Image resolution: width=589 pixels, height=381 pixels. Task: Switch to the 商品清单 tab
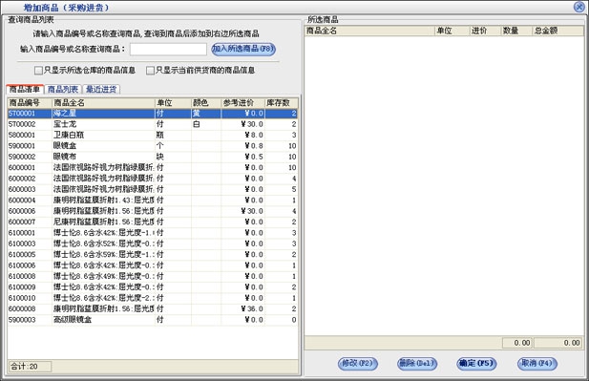pos(25,89)
